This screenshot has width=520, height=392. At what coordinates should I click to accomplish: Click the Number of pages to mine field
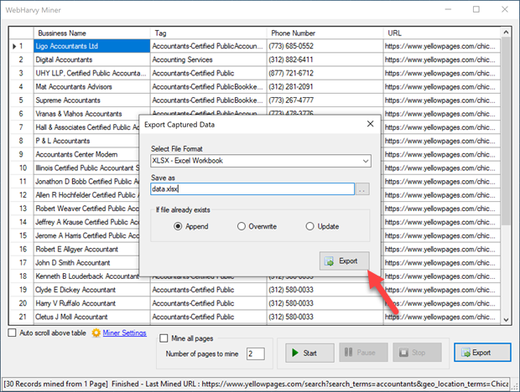pos(255,354)
